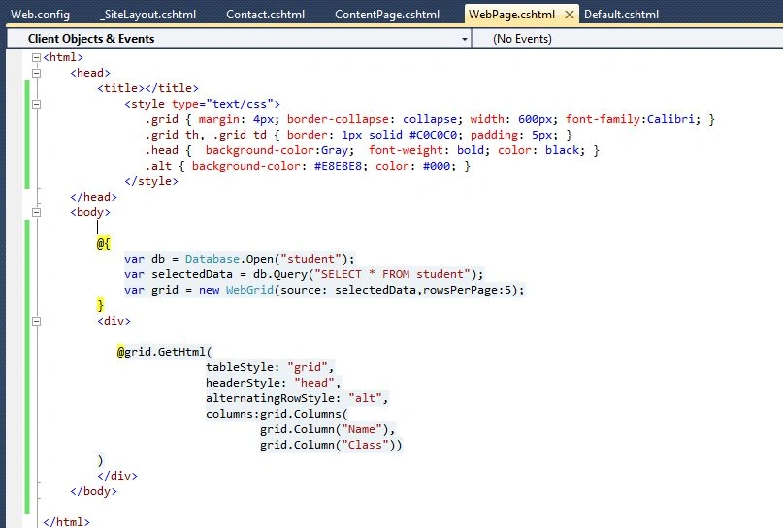783x528 pixels.
Task: Click the closing </html> tag
Action: pyautogui.click(x=66, y=522)
